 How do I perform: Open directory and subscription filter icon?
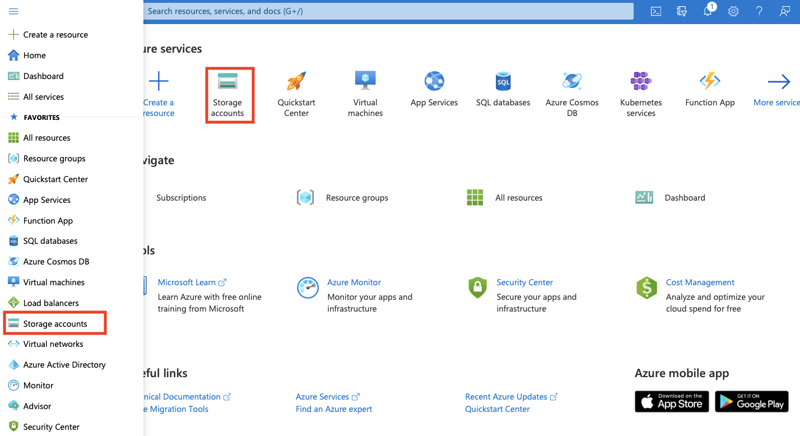pyautogui.click(x=682, y=11)
